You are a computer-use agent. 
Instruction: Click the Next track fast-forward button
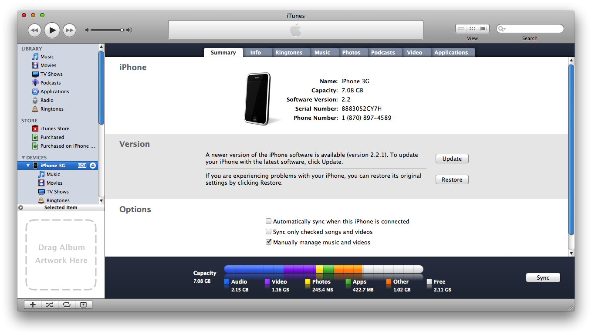69,30
